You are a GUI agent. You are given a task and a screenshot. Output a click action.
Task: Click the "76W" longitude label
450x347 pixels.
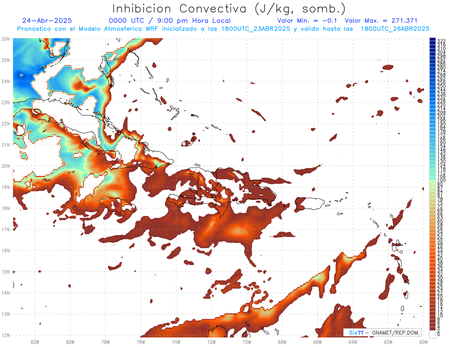coord(141,342)
